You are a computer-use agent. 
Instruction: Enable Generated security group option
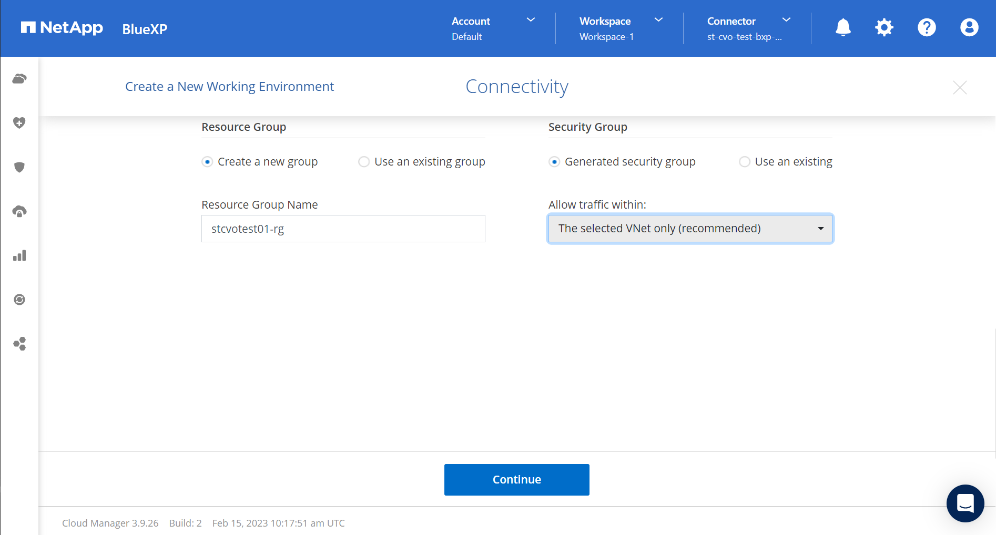pyautogui.click(x=554, y=161)
